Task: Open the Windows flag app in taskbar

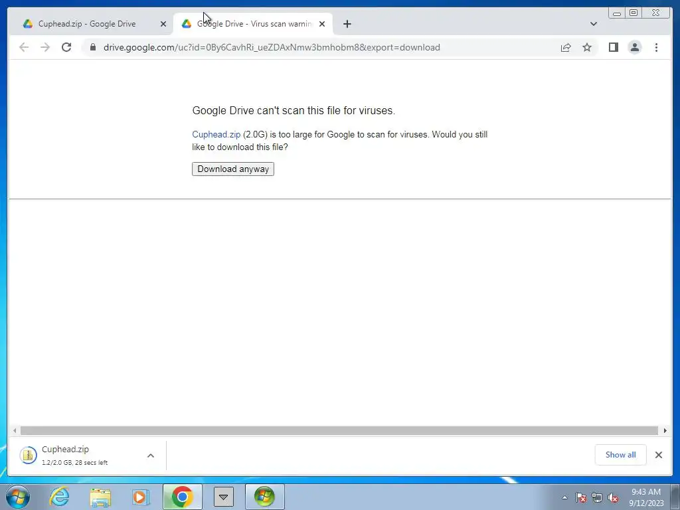Action: (264, 497)
